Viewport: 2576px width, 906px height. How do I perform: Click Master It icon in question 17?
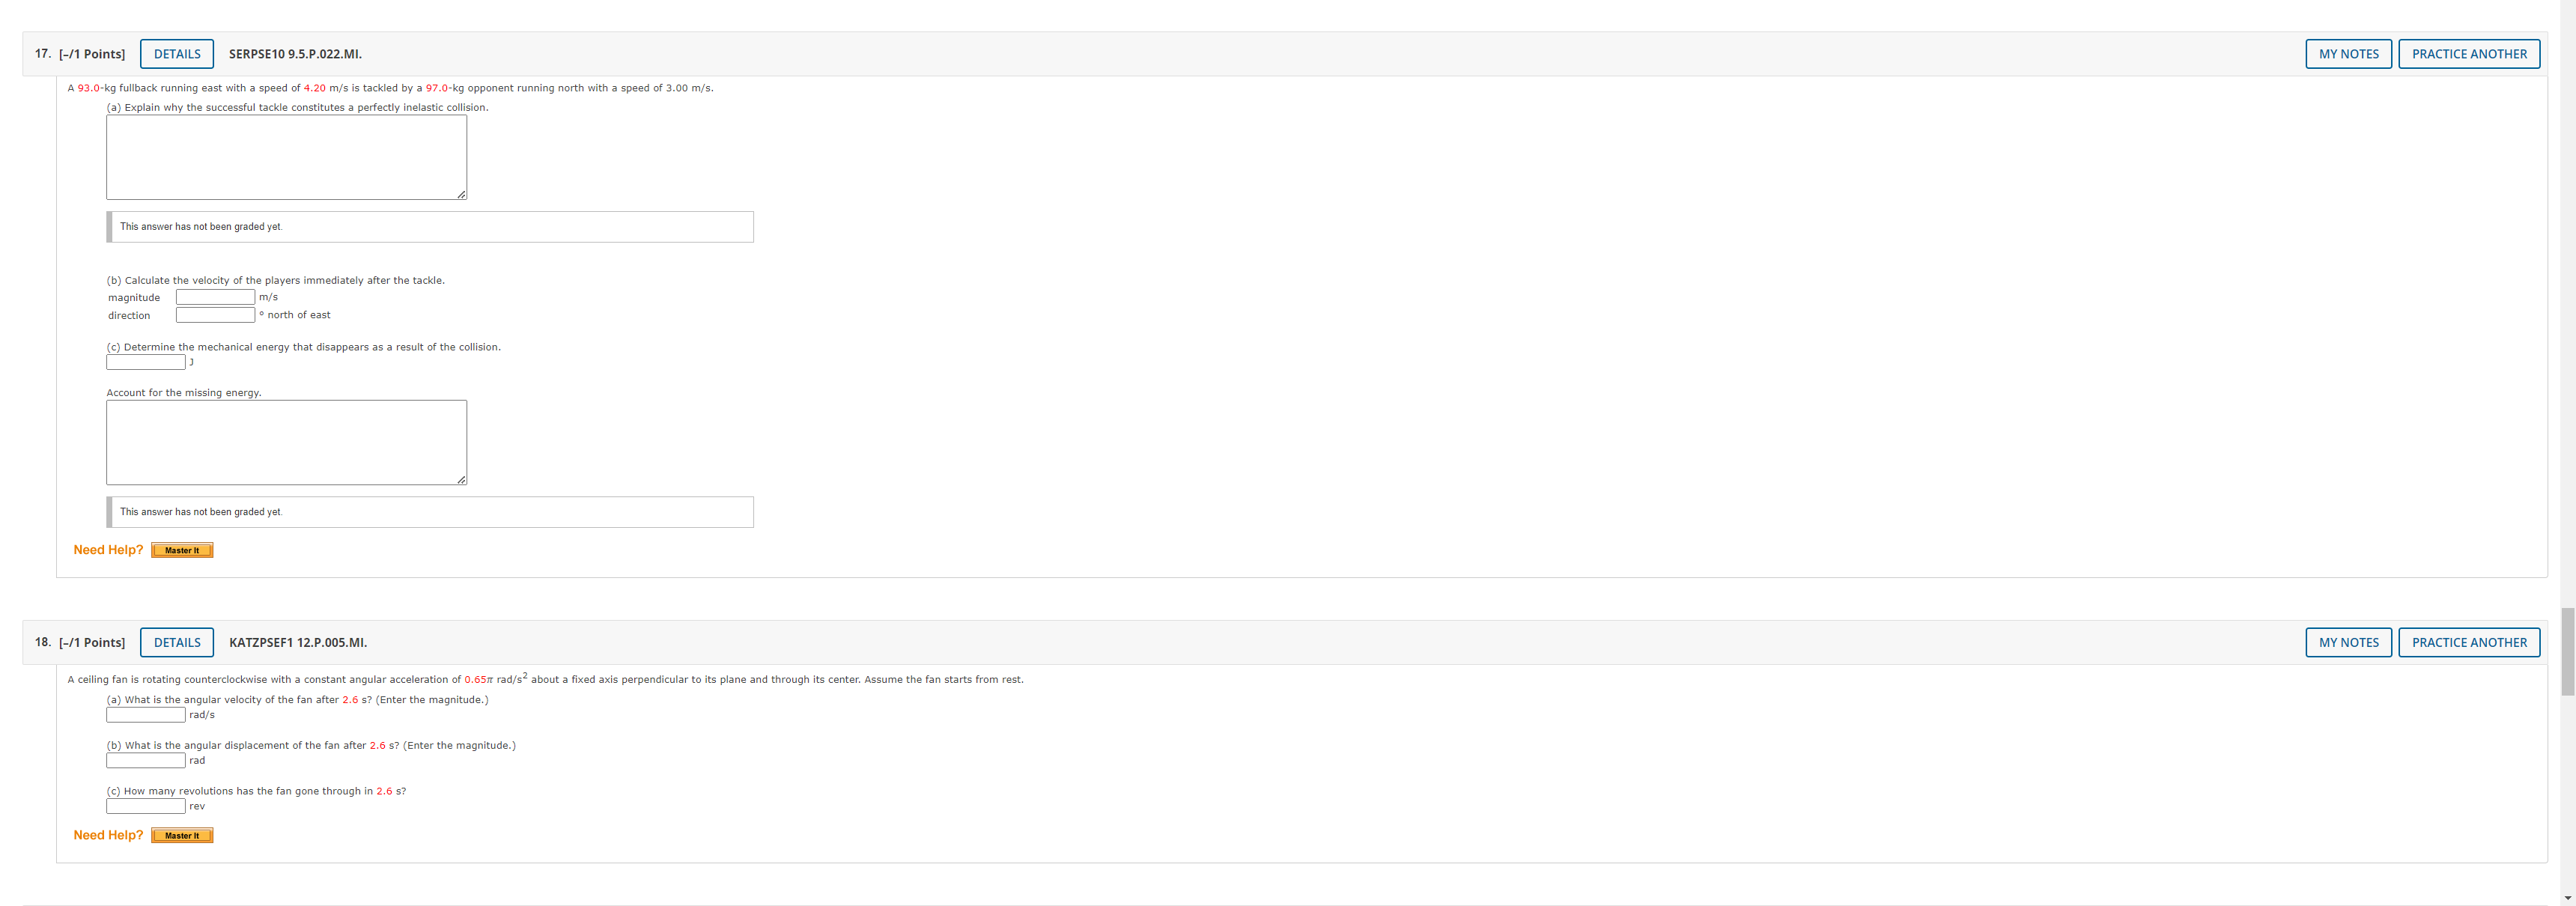182,550
